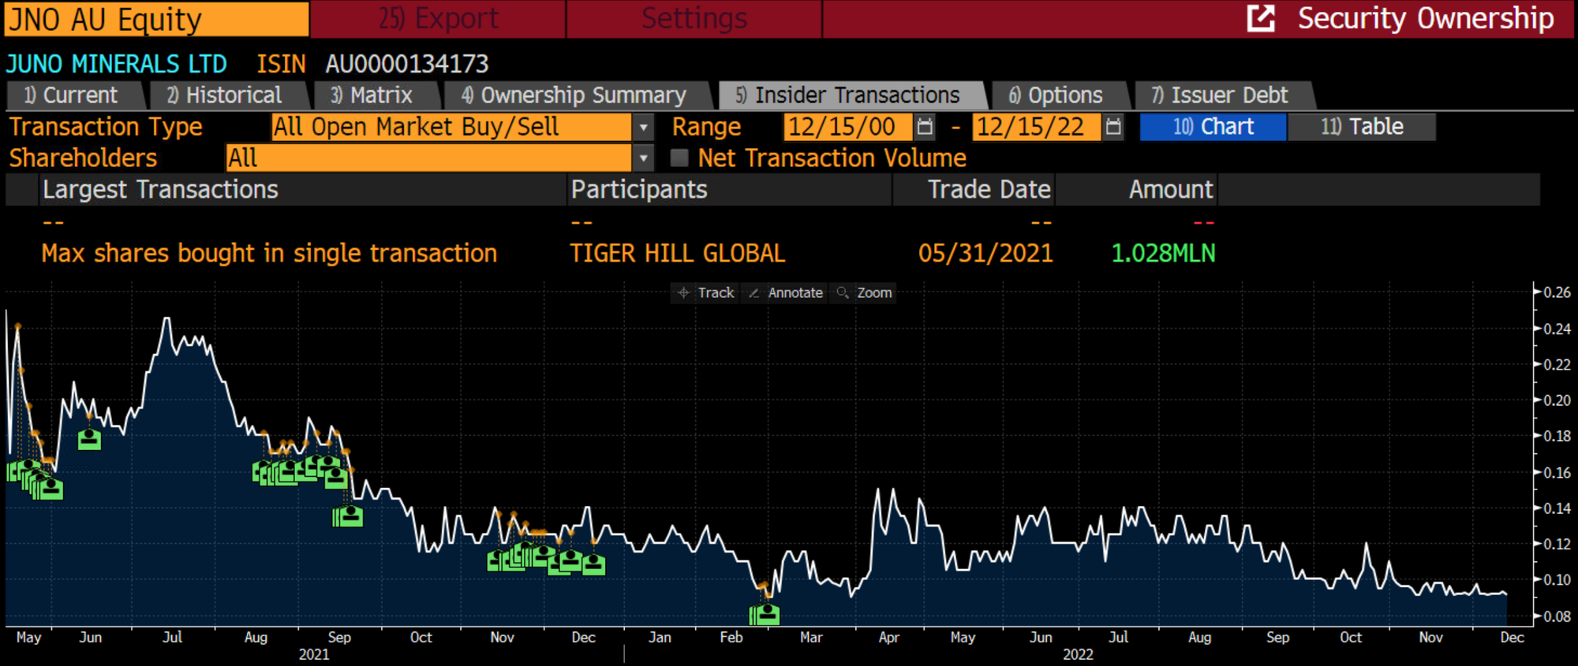The height and width of the screenshot is (666, 1578).
Task: Open the end date calendar picker
Action: 1112,127
